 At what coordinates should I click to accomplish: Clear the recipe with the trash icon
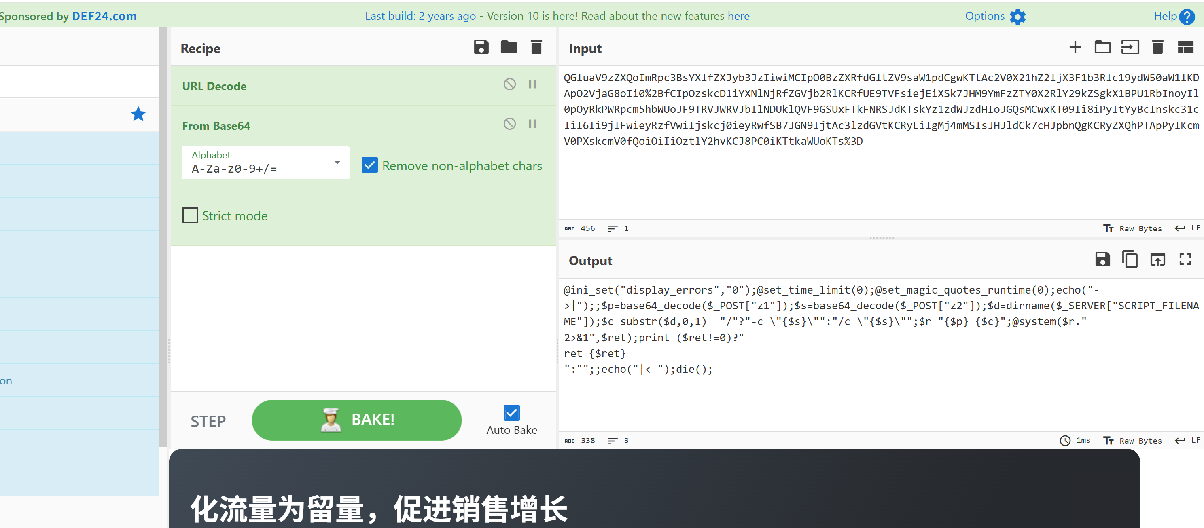pyautogui.click(x=536, y=47)
